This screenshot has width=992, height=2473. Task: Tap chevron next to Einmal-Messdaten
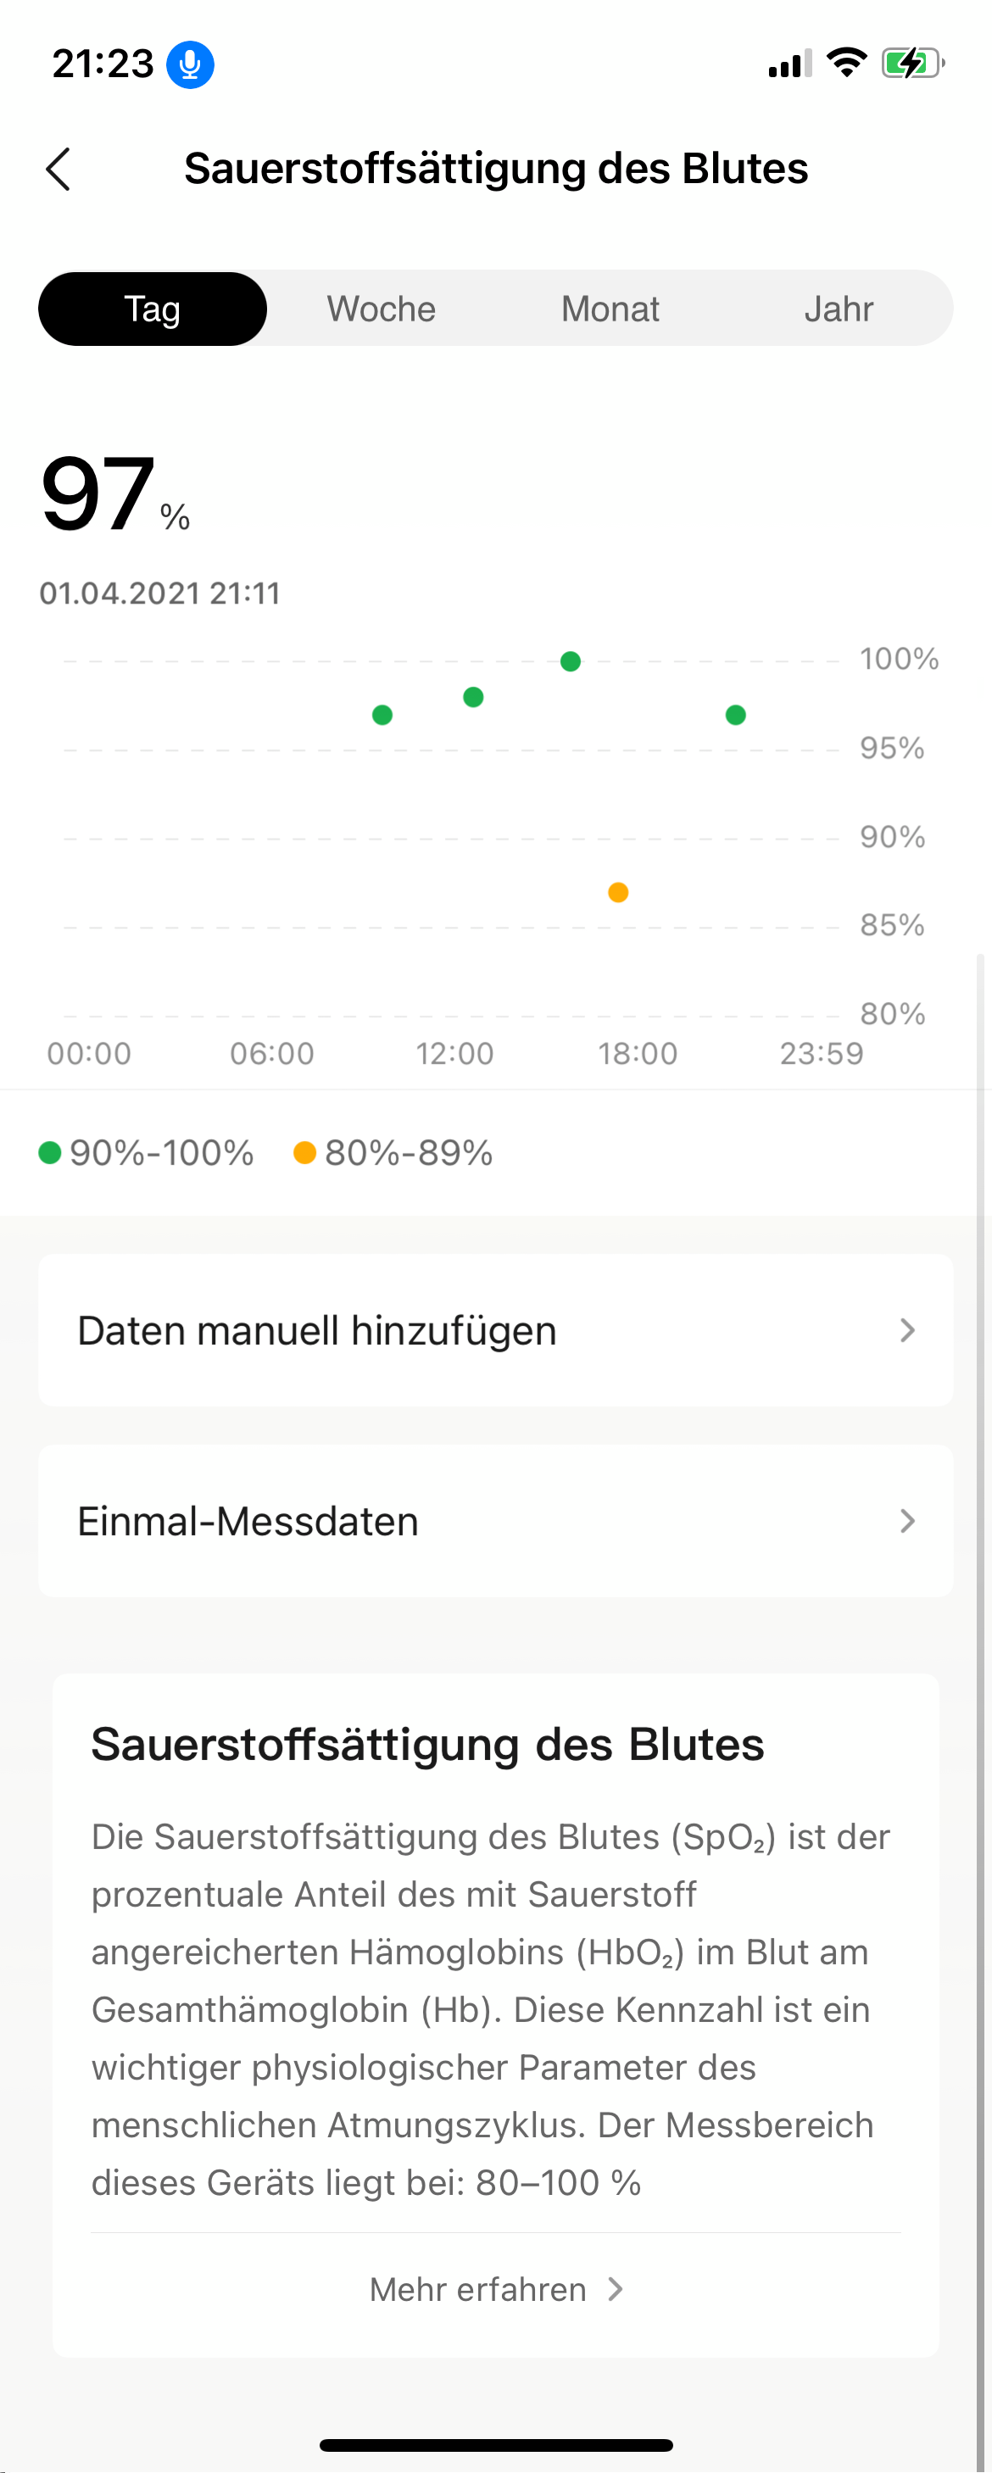pyautogui.click(x=906, y=1522)
